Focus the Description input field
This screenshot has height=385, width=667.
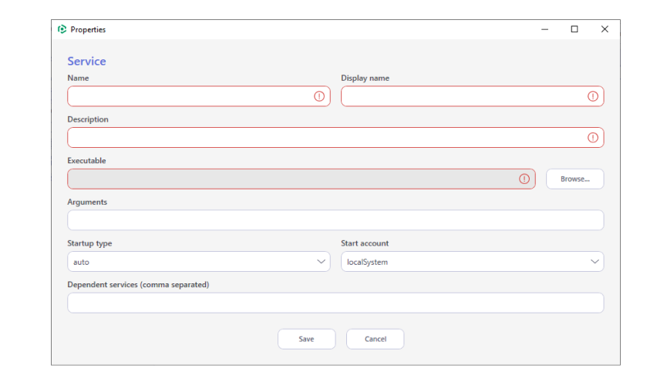coord(335,138)
